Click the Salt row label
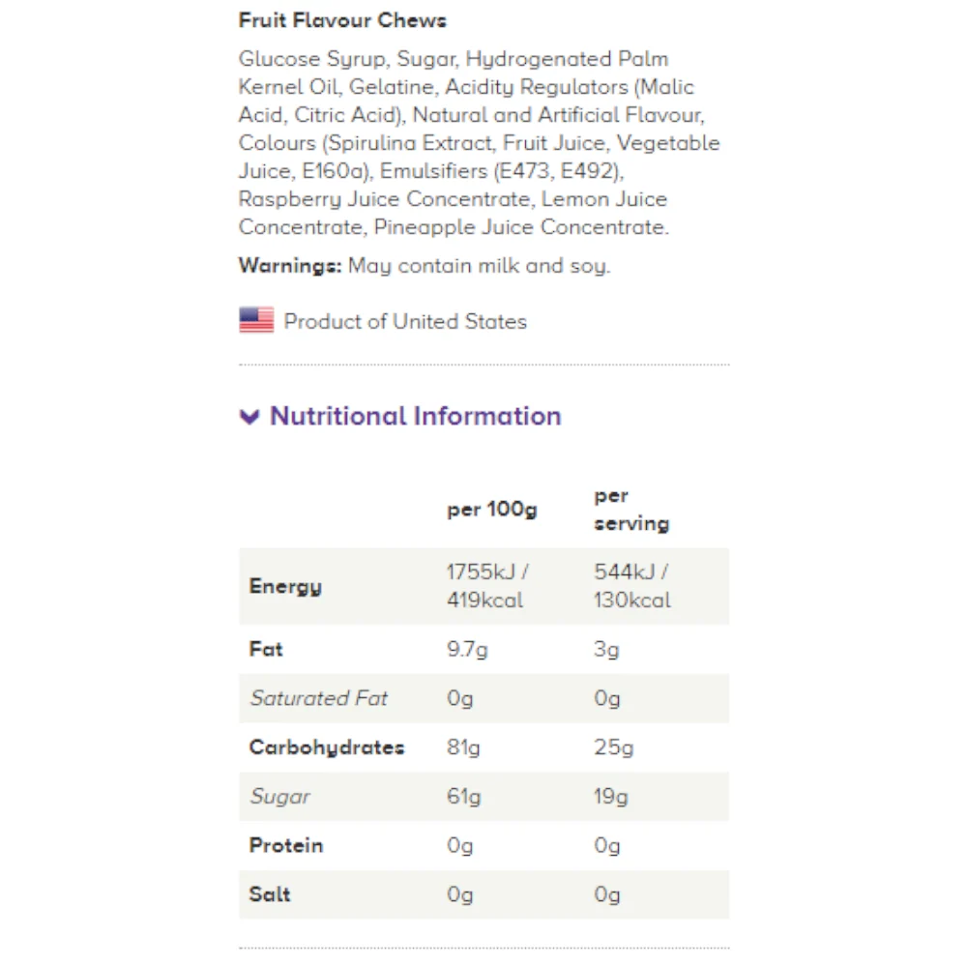 [270, 894]
